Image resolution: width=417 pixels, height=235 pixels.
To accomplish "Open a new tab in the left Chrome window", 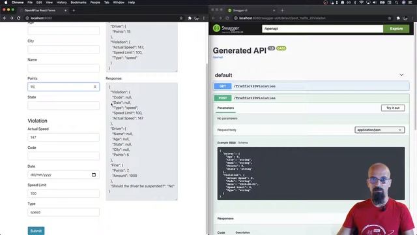I will tap(74, 10).
